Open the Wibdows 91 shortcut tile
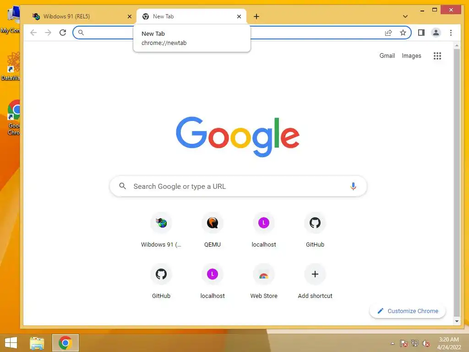 coord(161,230)
